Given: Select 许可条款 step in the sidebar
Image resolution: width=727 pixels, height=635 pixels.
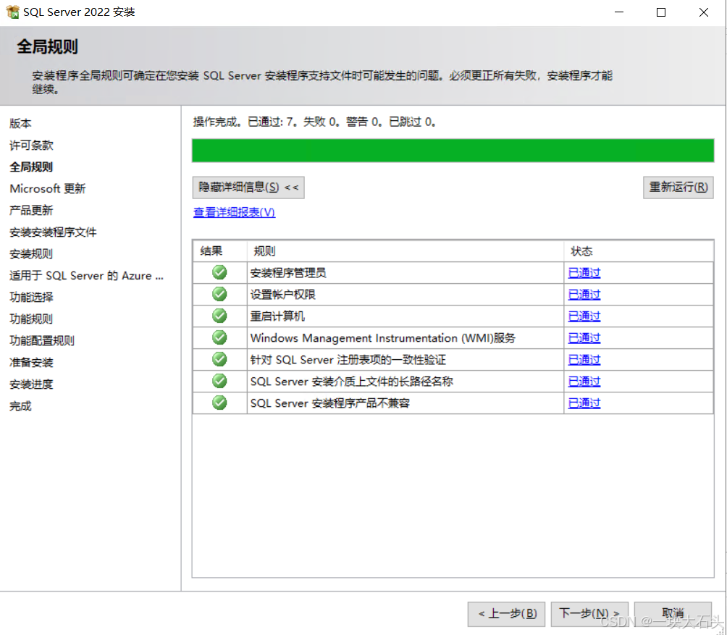Looking at the screenshot, I should [31, 145].
